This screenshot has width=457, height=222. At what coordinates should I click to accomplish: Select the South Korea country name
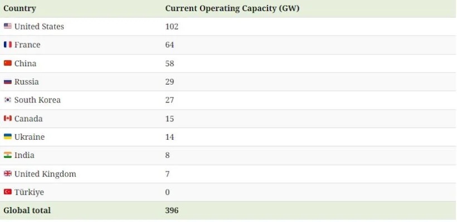(37, 100)
